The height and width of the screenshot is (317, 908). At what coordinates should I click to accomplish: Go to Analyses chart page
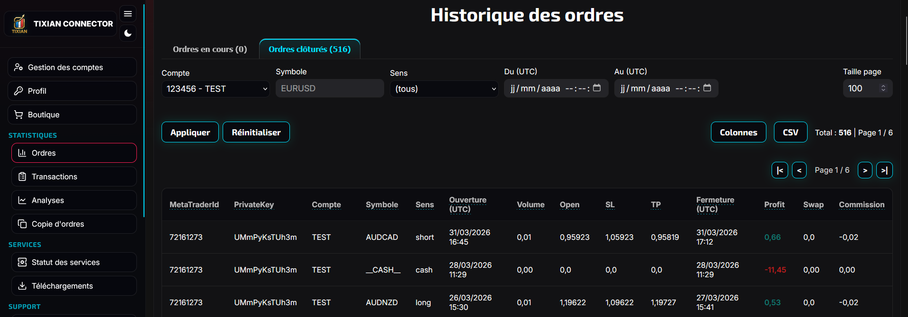coord(74,200)
